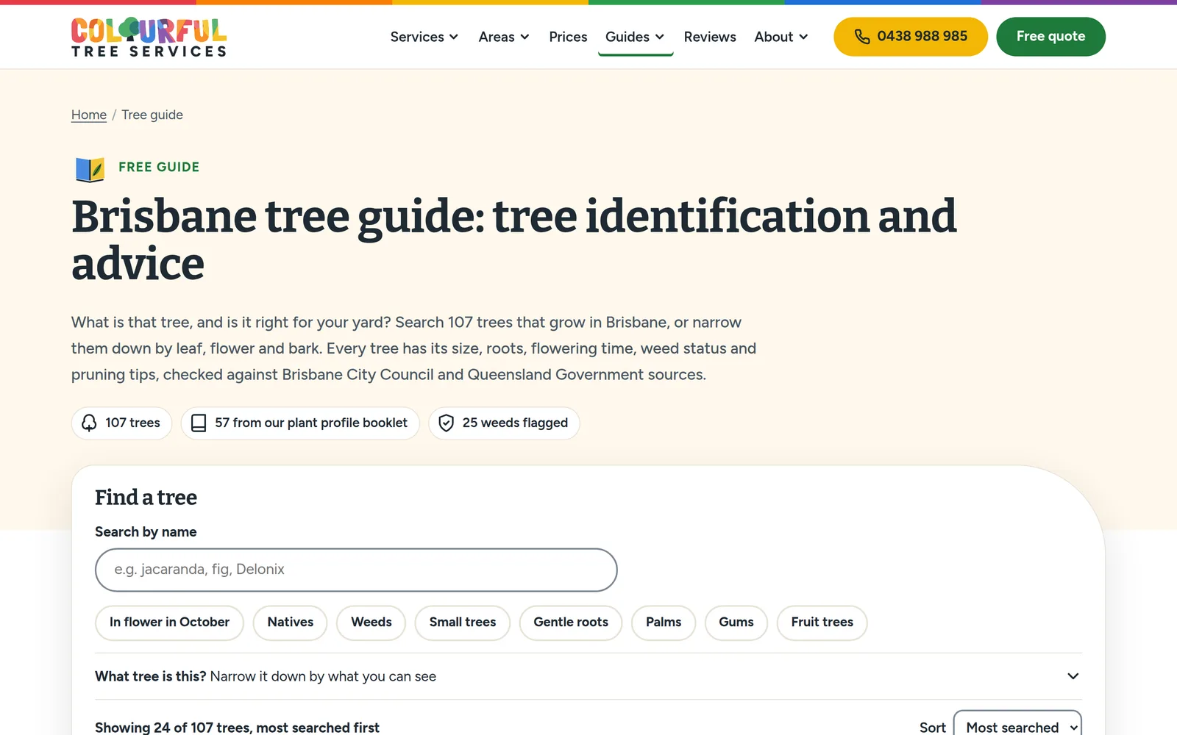The height and width of the screenshot is (735, 1177).
Task: Click the tree icon beside 107 trees
Action: click(x=89, y=423)
